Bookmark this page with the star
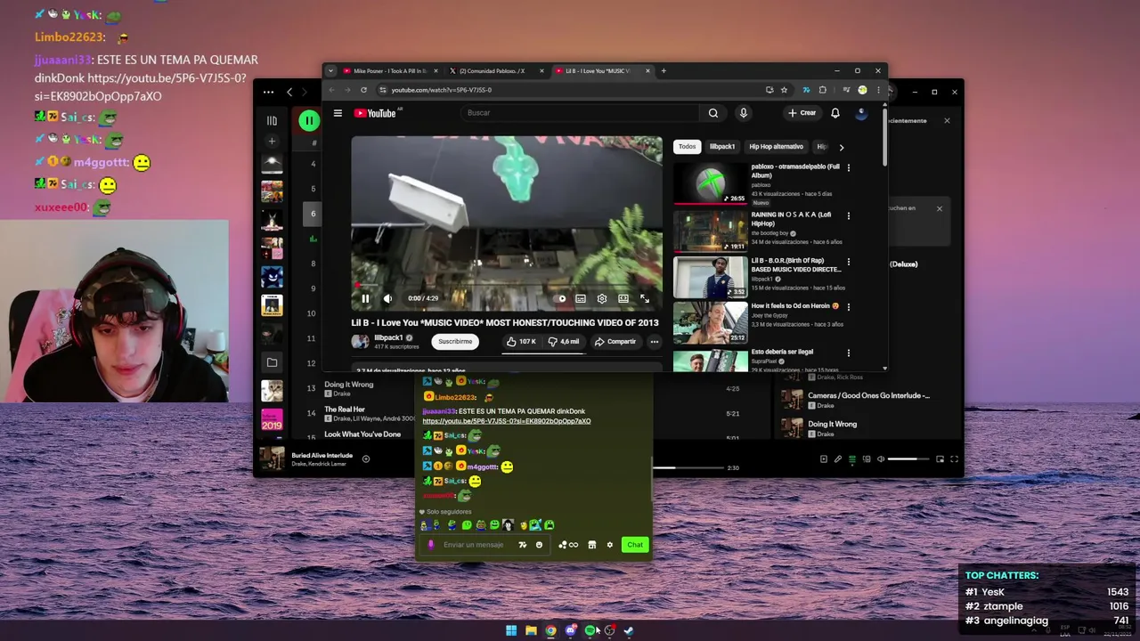Screen dimensions: 1140x641 click(784, 90)
